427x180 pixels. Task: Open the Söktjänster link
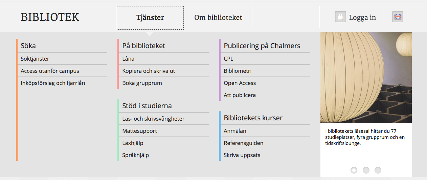click(35, 59)
